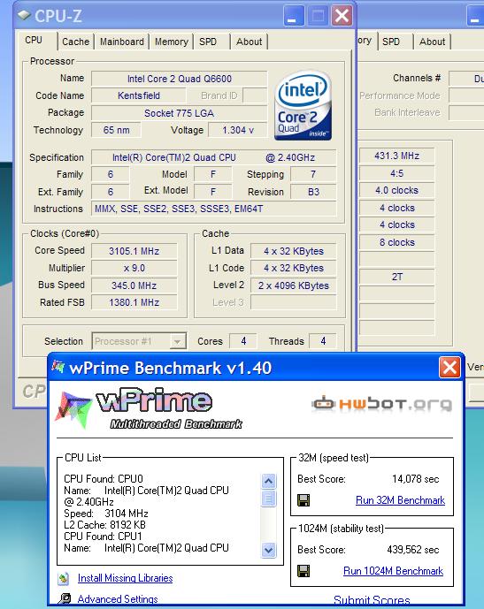Click the Code Name value Kentsfield
The width and height of the screenshot is (484, 609).
(x=139, y=95)
